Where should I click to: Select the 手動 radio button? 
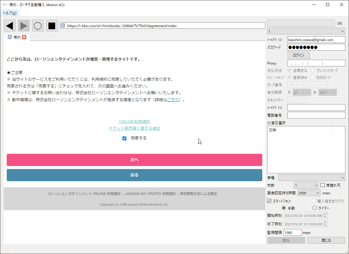[284, 208]
